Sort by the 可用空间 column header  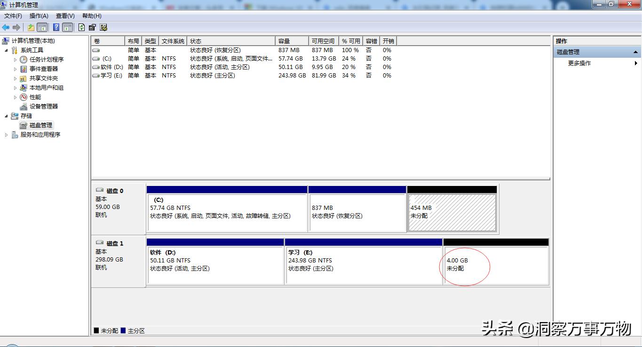[324, 41]
